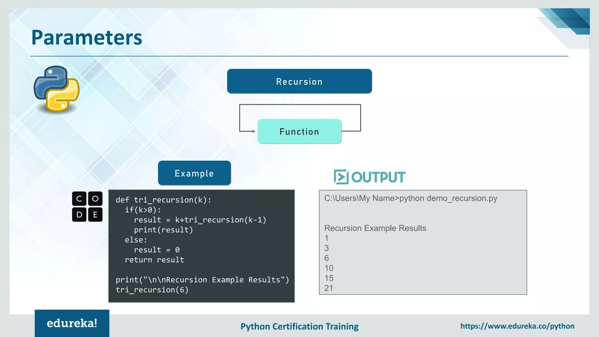
Task: Click the OUTPUT heading text
Action: [x=378, y=177]
